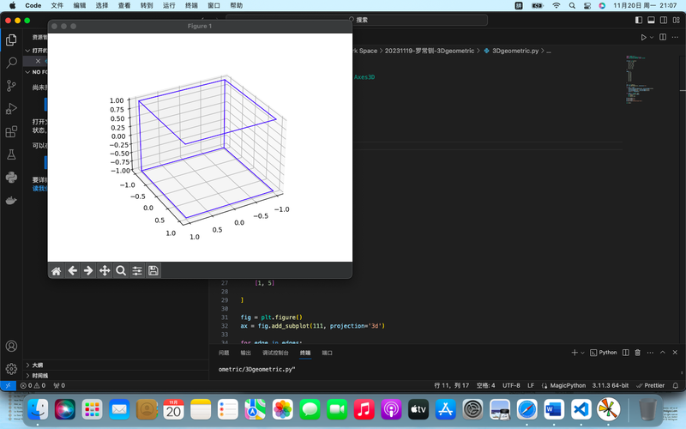Image resolution: width=686 pixels, height=429 pixels.
Task: Open the Testing flask view
Action: 11,154
